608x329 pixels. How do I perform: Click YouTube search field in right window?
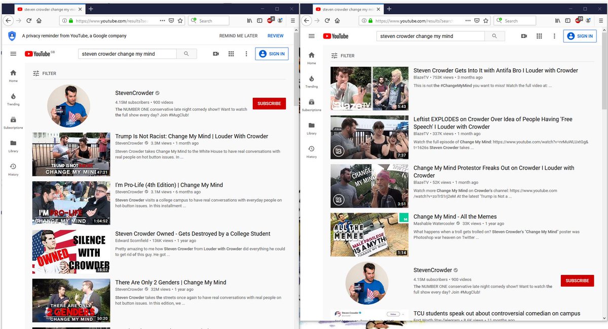pyautogui.click(x=431, y=36)
